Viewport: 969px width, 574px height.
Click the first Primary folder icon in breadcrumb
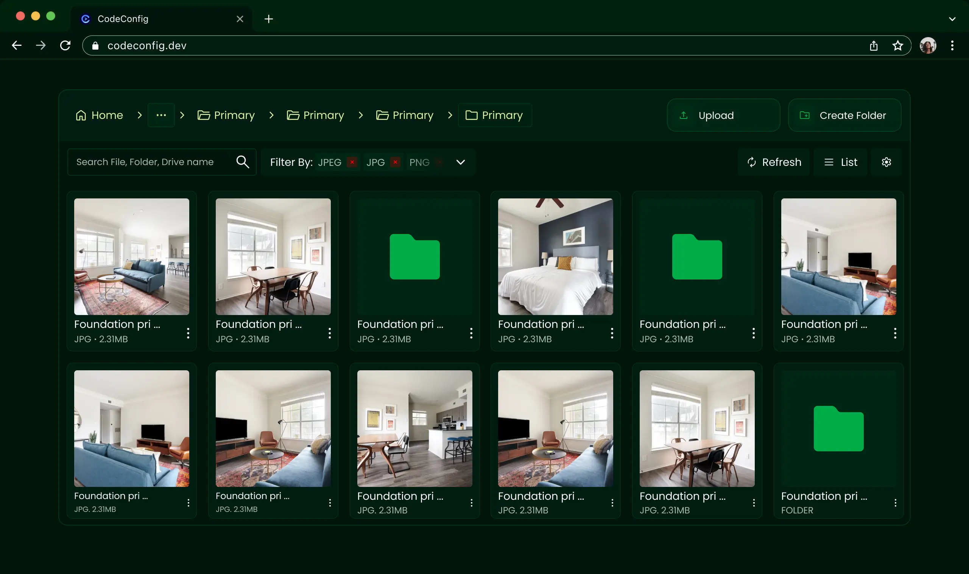pos(204,115)
